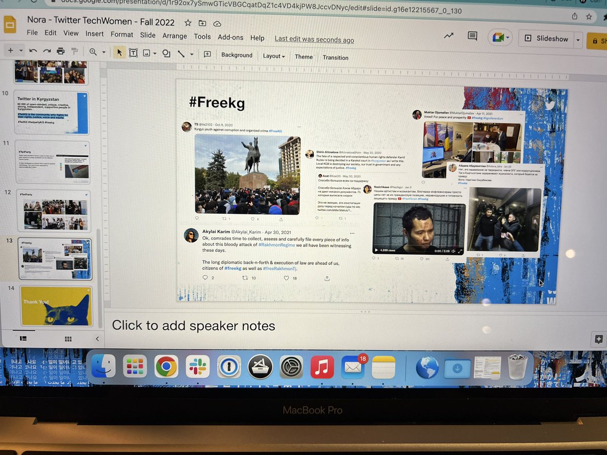Add a comment from toolbar
607x455 pixels.
click(207, 54)
